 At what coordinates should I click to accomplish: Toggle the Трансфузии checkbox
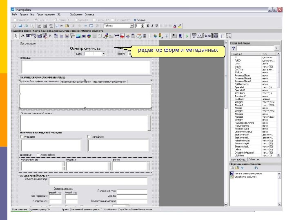click(89, 137)
